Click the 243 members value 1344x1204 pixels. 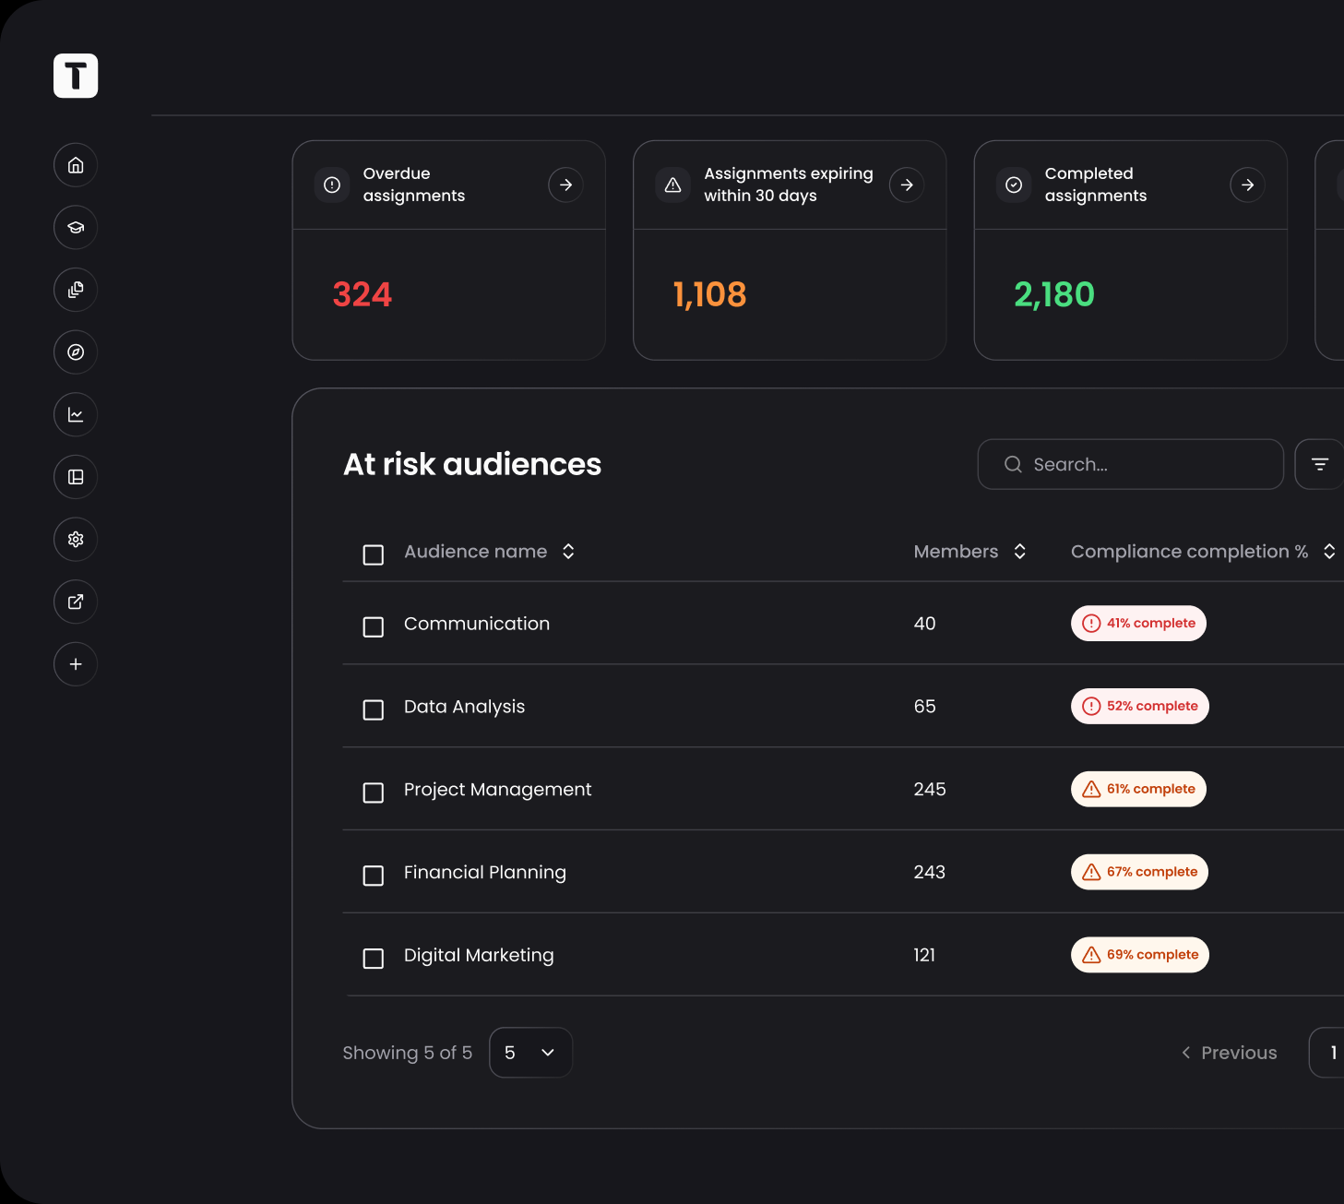coord(930,873)
